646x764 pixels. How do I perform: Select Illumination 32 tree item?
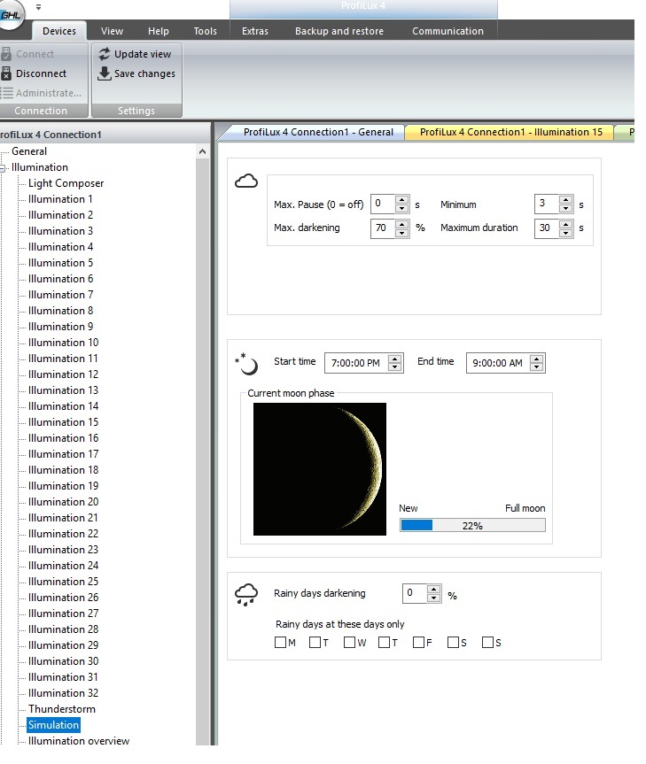coord(64,693)
